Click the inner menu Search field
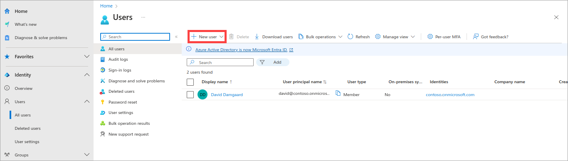 135,37
